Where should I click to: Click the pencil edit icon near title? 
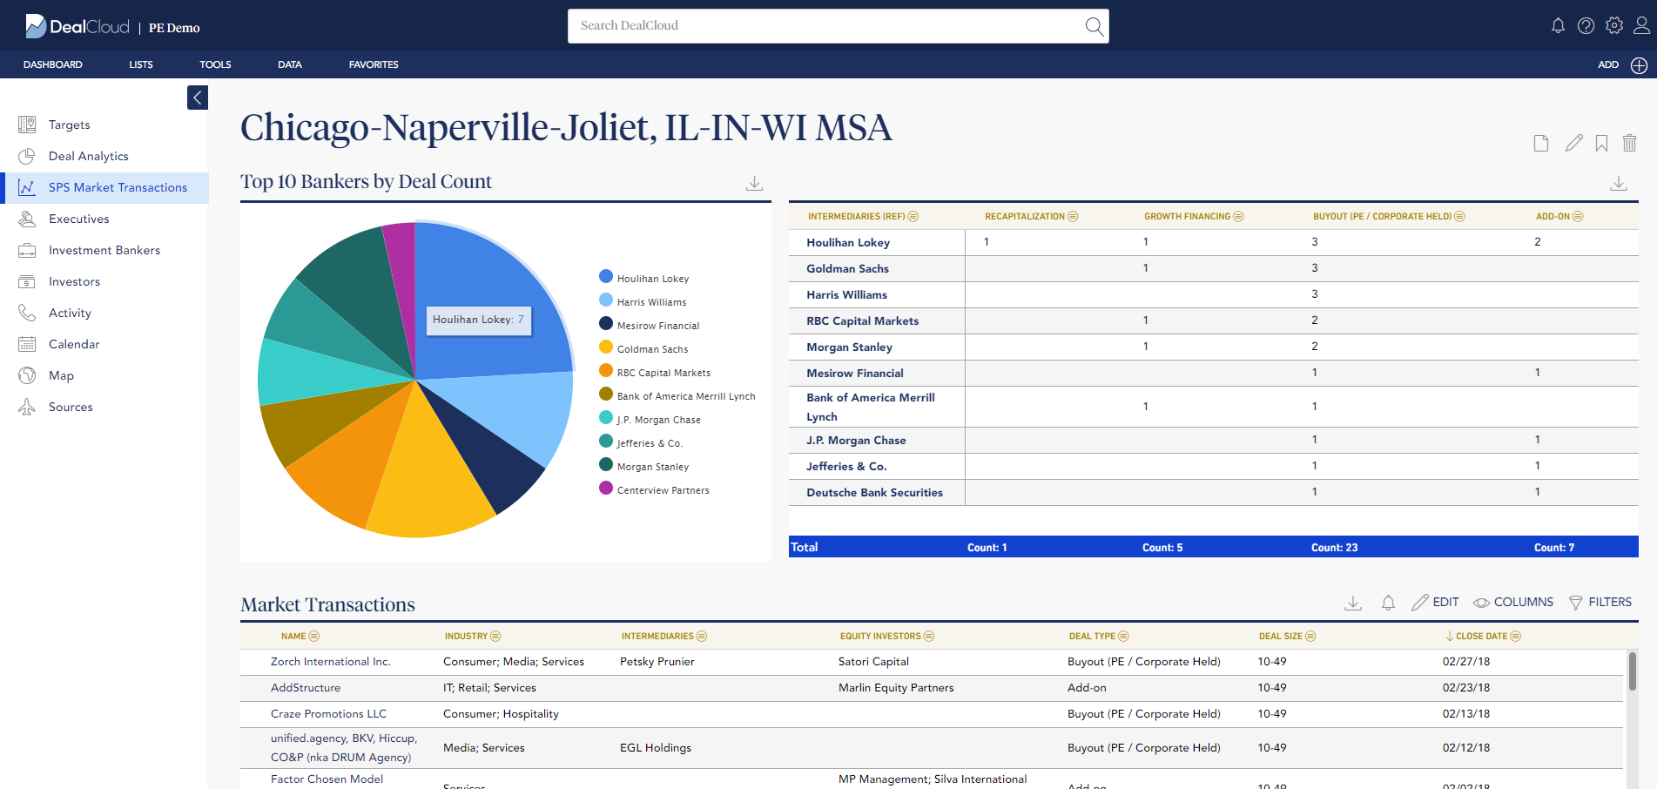(x=1573, y=143)
